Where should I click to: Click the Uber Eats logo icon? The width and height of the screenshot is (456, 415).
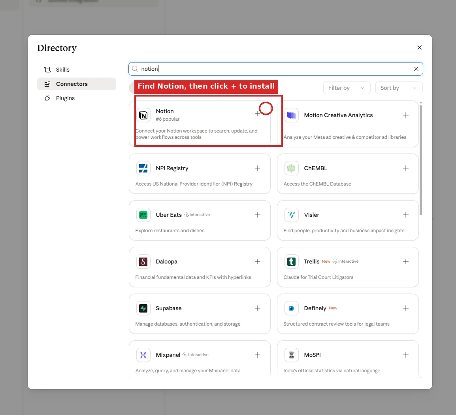(x=143, y=215)
